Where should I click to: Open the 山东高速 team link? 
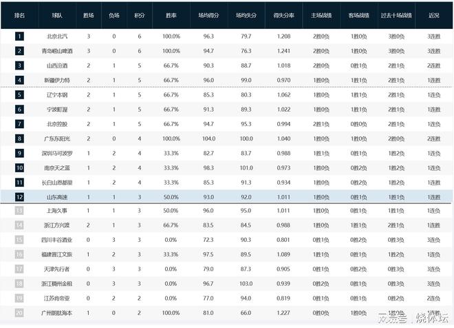[x=56, y=196]
